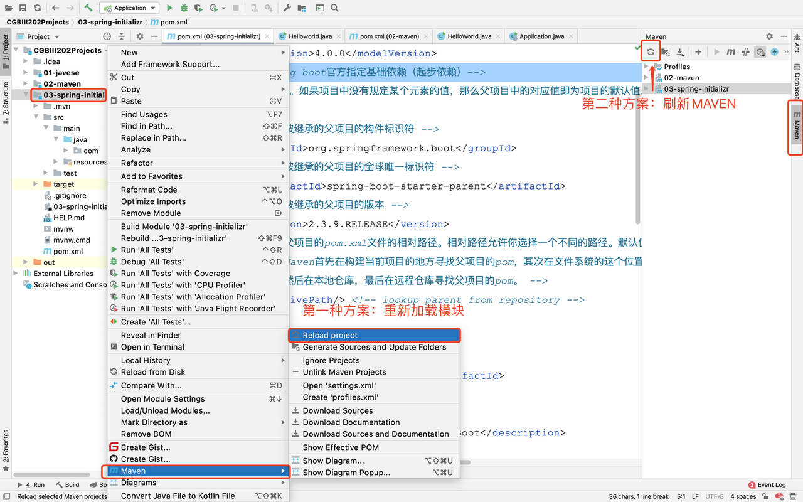Choose Show Effective POM menu item

coord(375,447)
